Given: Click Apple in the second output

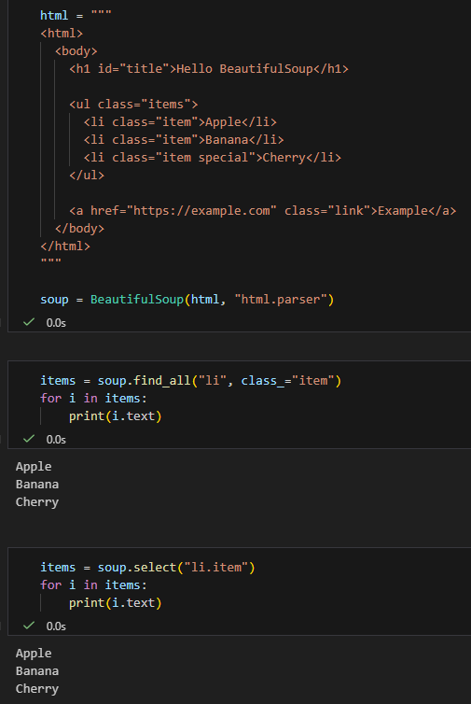Looking at the screenshot, I should (x=34, y=654).
